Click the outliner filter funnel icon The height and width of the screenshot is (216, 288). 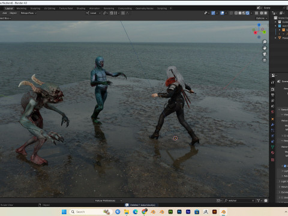[259, 200]
